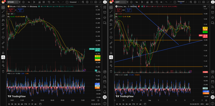215x106 pixels.
Task: Select the 5D range on the BTCUSD chart
Action: tap(12, 104)
